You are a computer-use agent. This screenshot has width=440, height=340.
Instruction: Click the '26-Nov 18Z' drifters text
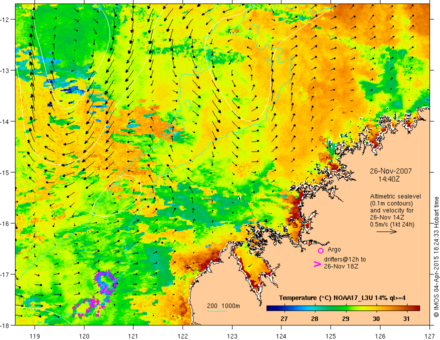click(341, 266)
